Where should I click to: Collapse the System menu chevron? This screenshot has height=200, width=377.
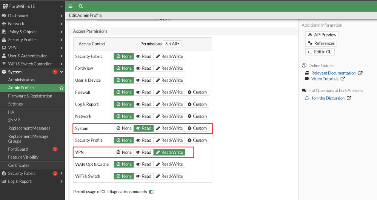62,72
